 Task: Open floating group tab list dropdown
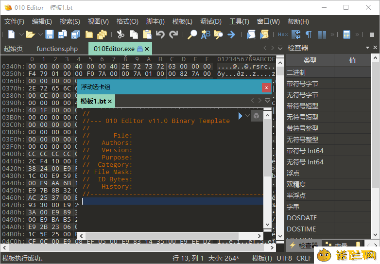(x=268, y=100)
